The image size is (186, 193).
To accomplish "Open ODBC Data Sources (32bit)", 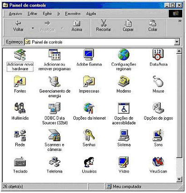I will [x=55, y=108].
